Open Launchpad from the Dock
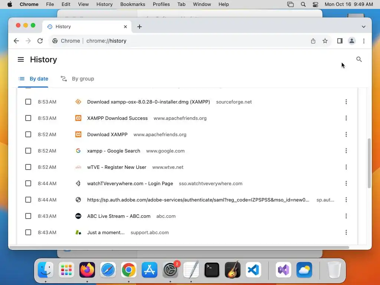380x285 pixels. tap(66, 270)
